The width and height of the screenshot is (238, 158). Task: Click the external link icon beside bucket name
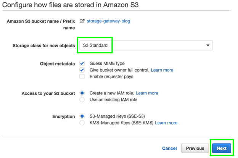[x=82, y=21]
